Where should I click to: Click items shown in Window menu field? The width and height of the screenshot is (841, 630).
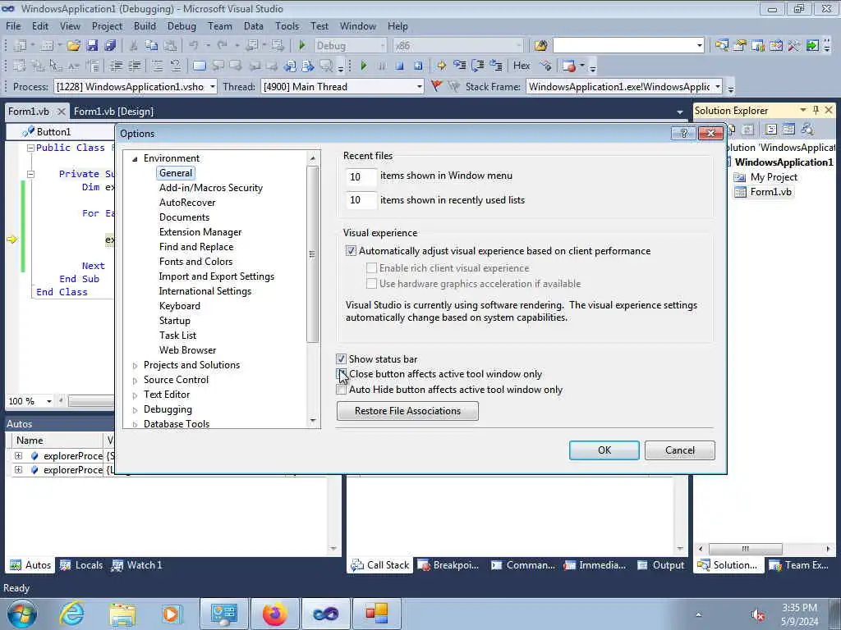(361, 177)
